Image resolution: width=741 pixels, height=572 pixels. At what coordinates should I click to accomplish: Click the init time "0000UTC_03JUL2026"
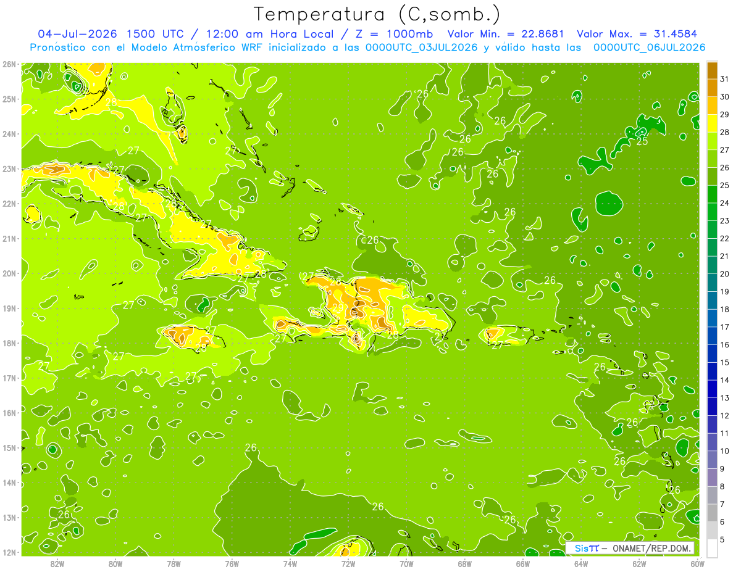coord(422,47)
